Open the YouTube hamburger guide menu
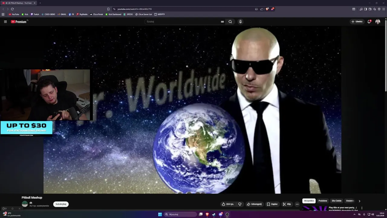387x218 pixels. pos(5,21)
